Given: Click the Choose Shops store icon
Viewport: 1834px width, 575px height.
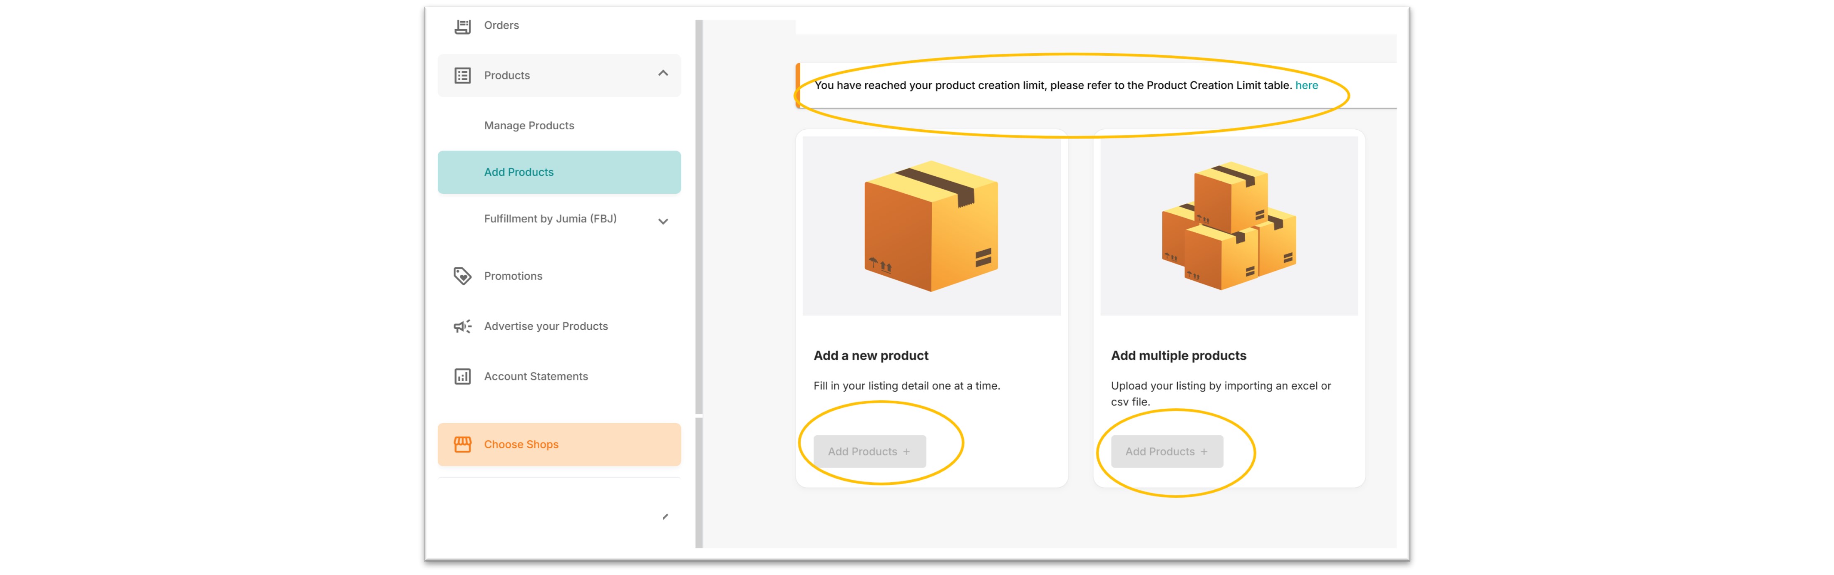Looking at the screenshot, I should click(462, 445).
